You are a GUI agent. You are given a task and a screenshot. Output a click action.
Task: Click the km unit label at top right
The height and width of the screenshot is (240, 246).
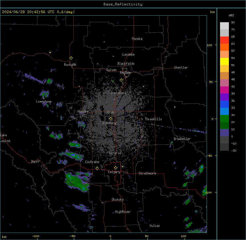pos(212,12)
